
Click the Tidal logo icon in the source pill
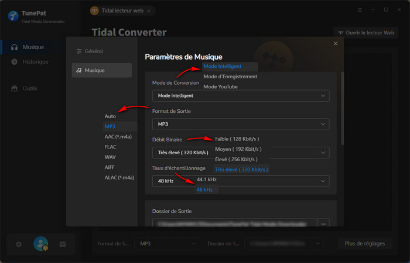coord(94,11)
